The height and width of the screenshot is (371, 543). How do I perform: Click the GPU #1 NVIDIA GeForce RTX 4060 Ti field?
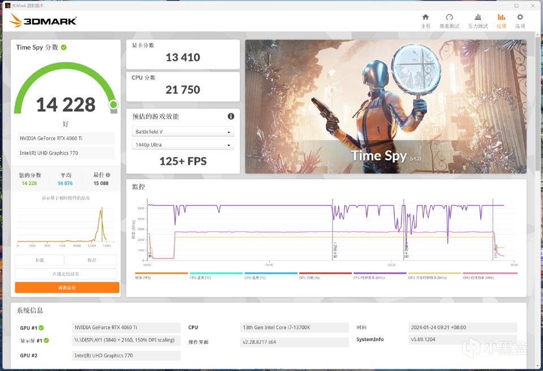[x=126, y=327]
